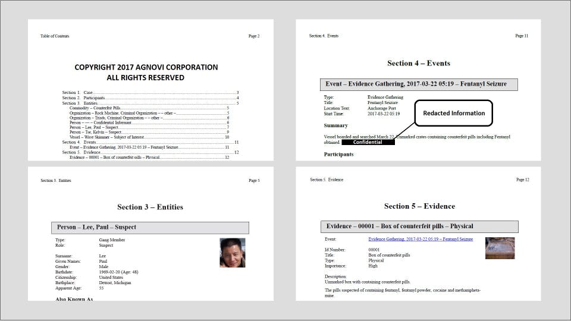571x321 pixels.
Task: Select the Gender value 'Male'
Action: [x=103, y=267]
